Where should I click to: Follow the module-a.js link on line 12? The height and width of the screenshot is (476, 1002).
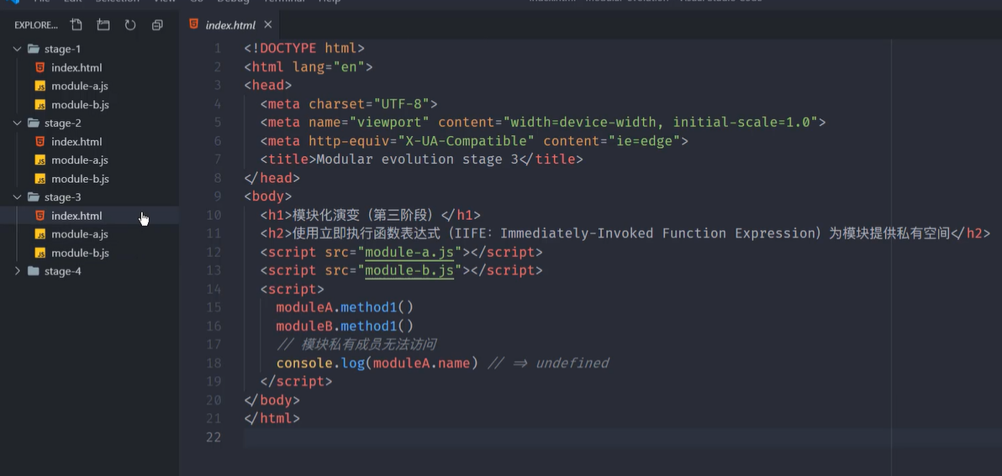tap(409, 252)
